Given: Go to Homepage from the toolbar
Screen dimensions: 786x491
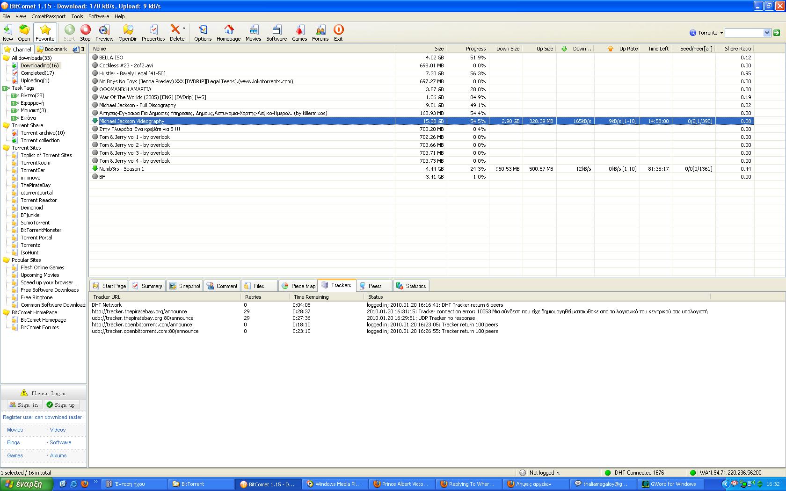Looking at the screenshot, I should [x=228, y=33].
